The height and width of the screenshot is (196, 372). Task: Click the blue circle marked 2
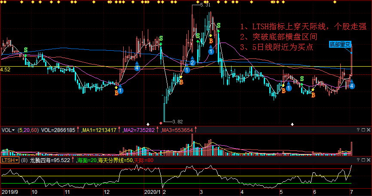pyautogui.click(x=192, y=63)
